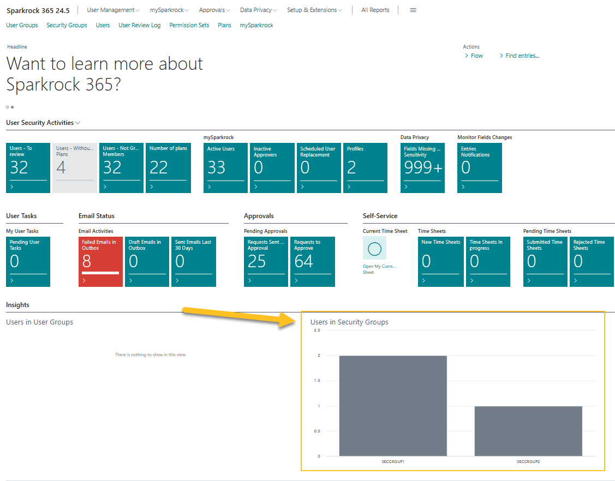This screenshot has height=481, width=615.
Task: Go to the Permission Sets page
Action: (189, 25)
